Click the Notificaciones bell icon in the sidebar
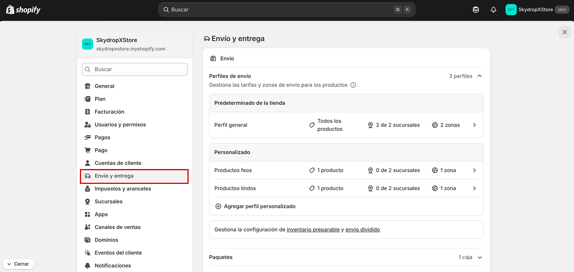 (x=88, y=266)
